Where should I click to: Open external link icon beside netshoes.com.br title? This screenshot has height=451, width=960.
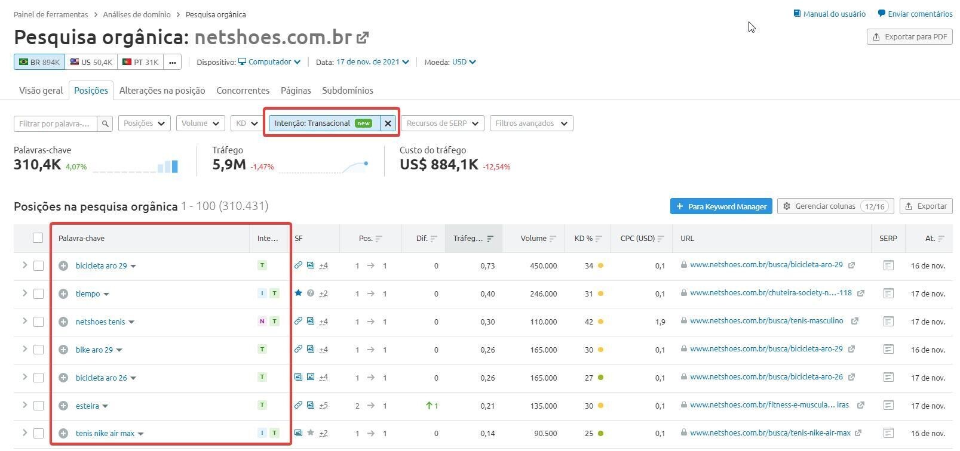[x=363, y=38]
